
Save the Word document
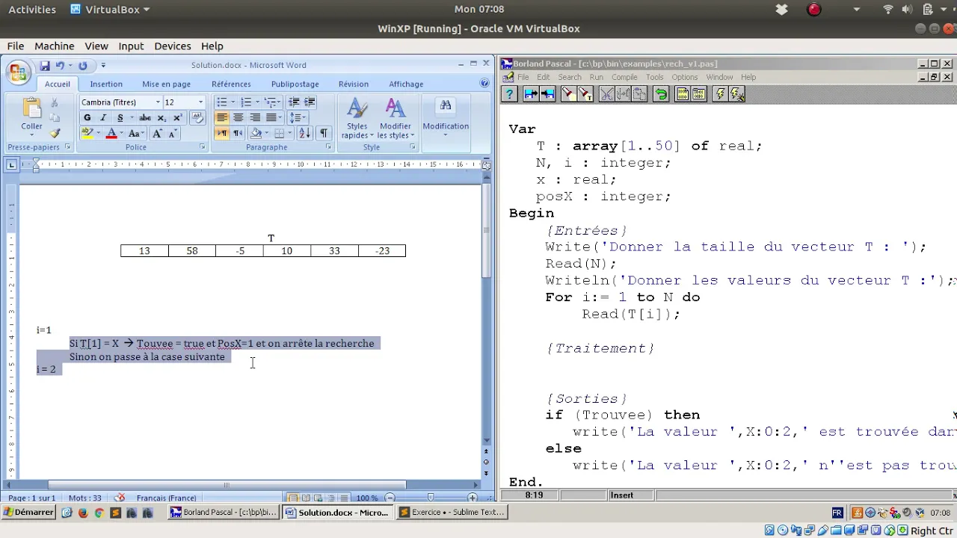[x=45, y=66]
